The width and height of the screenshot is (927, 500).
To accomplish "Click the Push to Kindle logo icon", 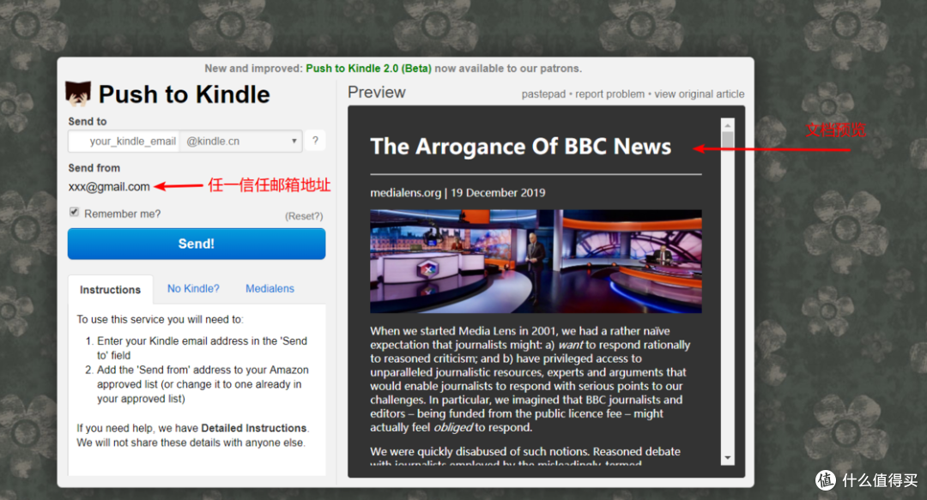I will [78, 94].
